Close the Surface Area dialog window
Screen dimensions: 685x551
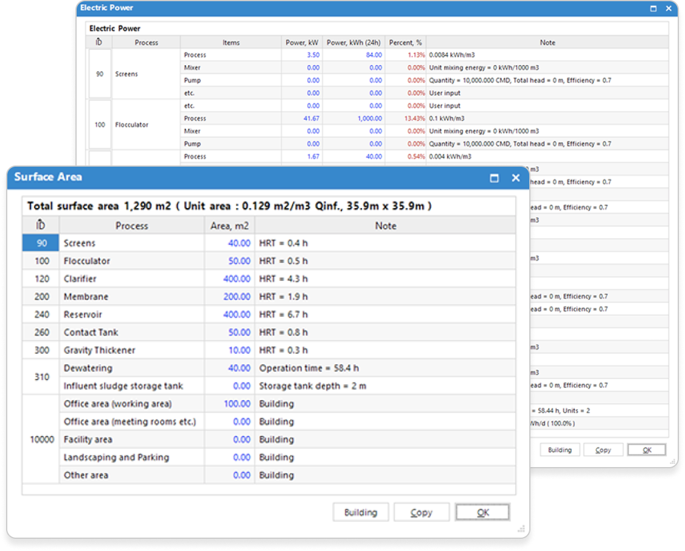pyautogui.click(x=516, y=178)
